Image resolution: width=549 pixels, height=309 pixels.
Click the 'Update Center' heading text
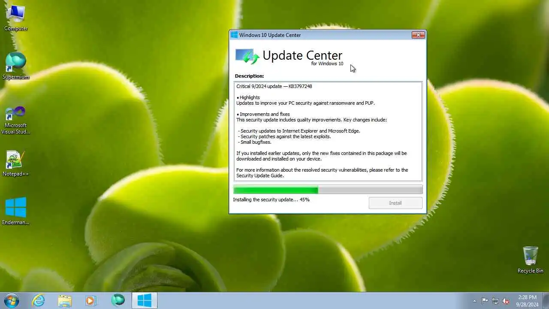[302, 55]
